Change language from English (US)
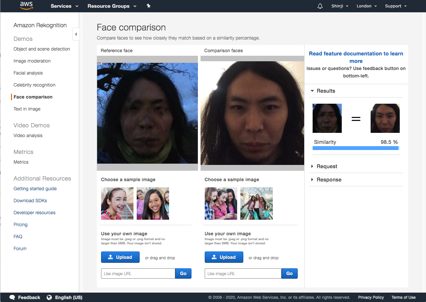Screen dimensions: 426x302 [x=64, y=297]
